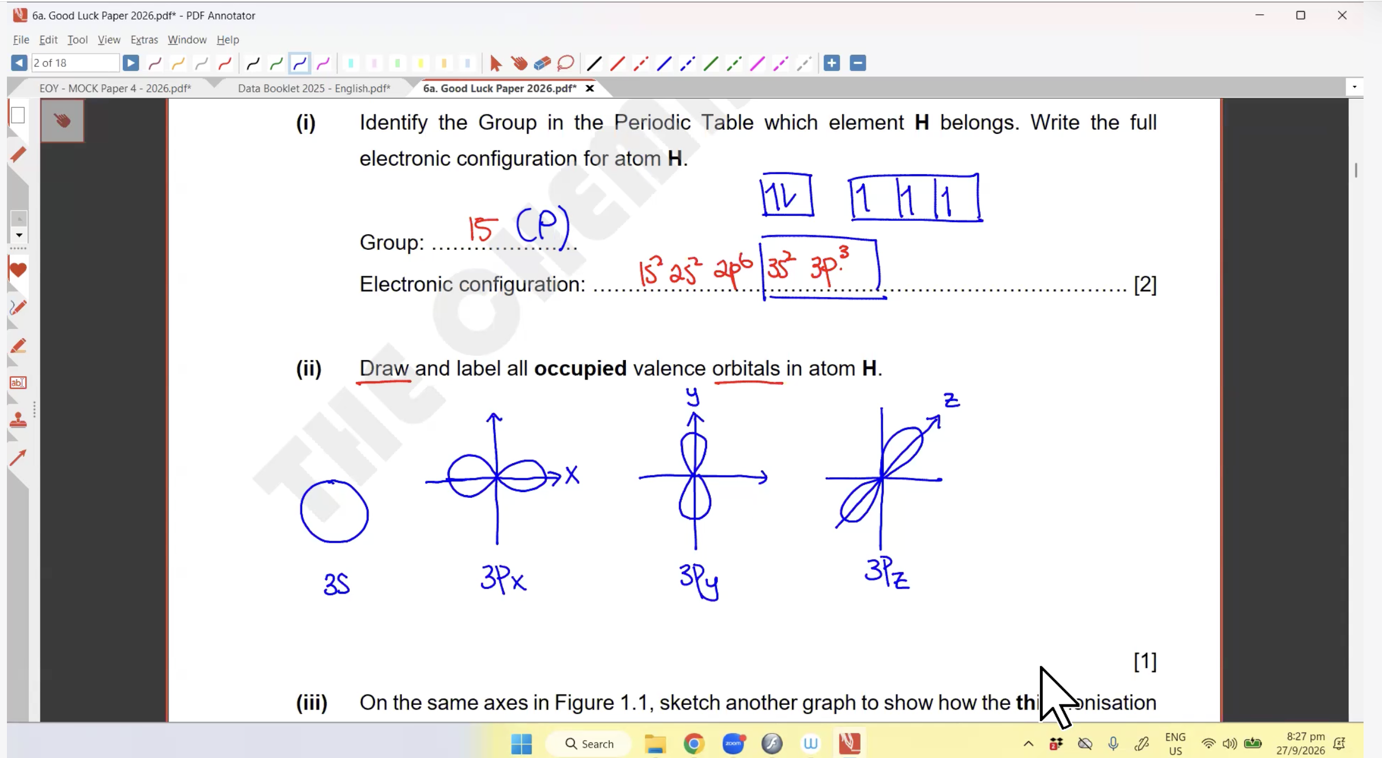Screen dimensions: 1382x758
Task: Close the Good Luck Paper 2026 tab
Action: tap(589, 88)
